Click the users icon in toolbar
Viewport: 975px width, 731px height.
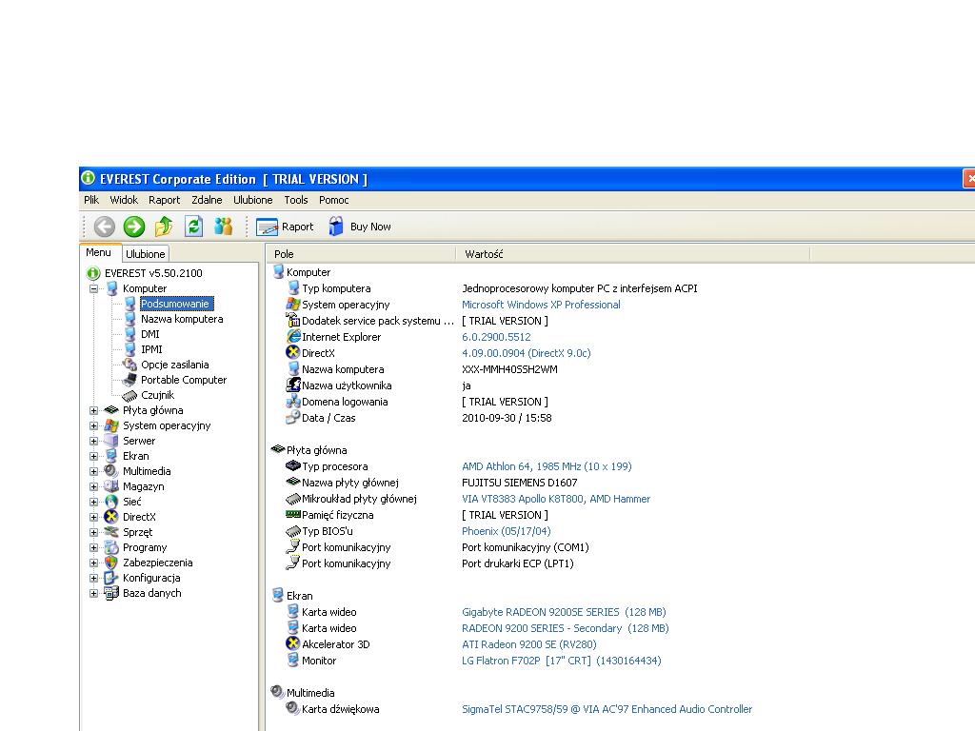click(223, 227)
